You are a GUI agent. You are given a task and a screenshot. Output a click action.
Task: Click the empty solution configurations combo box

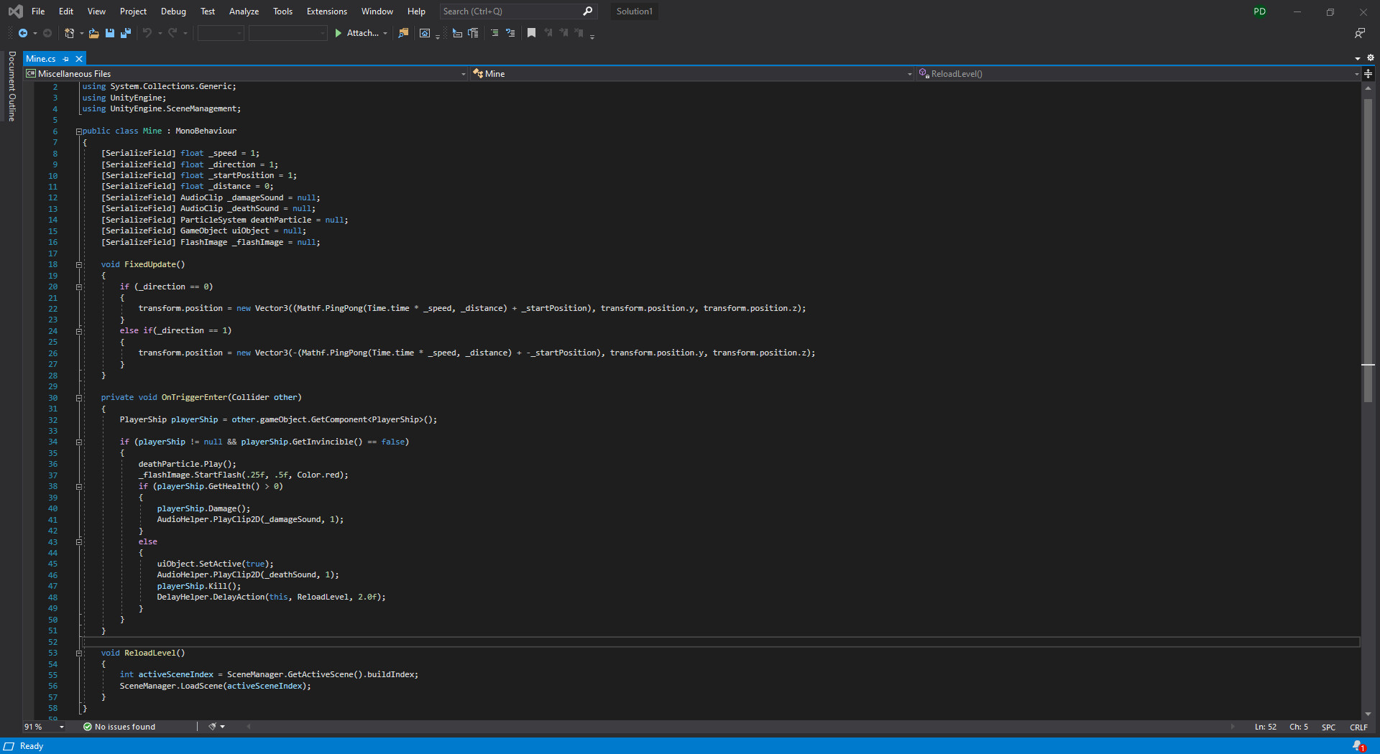coord(221,33)
